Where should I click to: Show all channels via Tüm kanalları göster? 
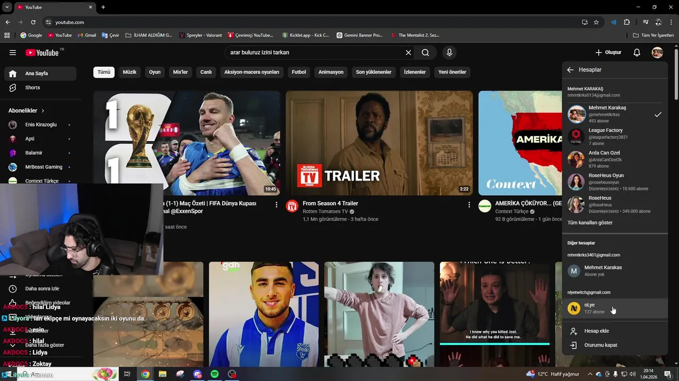[590, 223]
